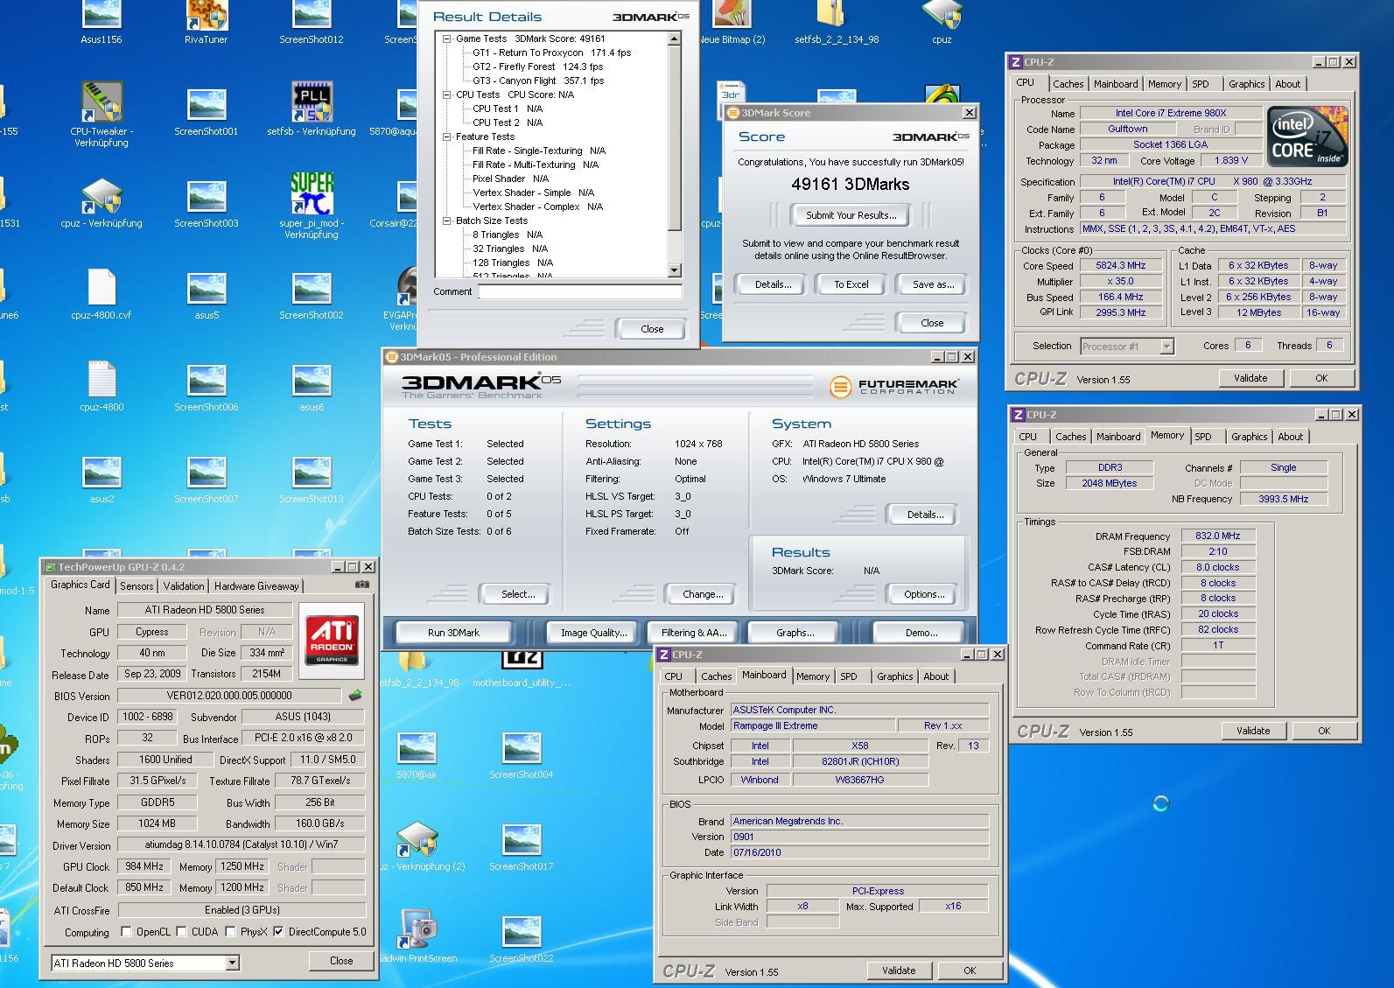This screenshot has height=988, width=1394.
Task: Click the GPU-Z BIOS save chip icon
Action: click(354, 696)
